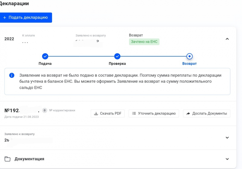Screen dimensions: 242x169
Task: Click the checkmark circle above Проверка
Action: [x=117, y=56]
